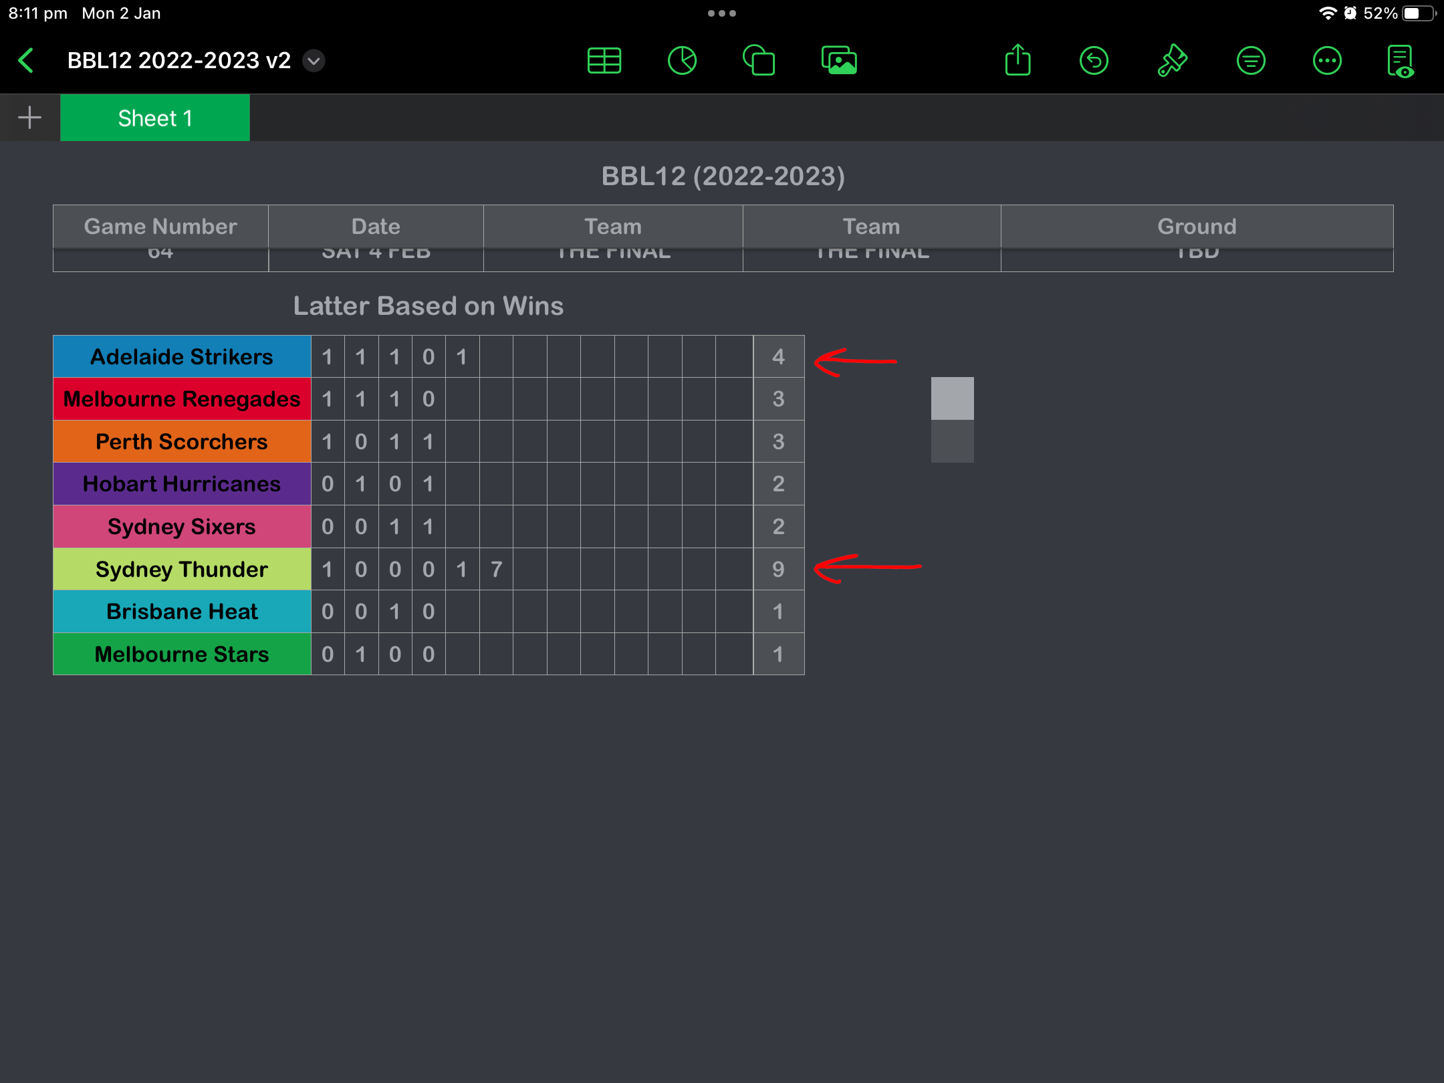Screen dimensions: 1444x1083
Task: Open document title dropdown chevron
Action: pos(314,61)
